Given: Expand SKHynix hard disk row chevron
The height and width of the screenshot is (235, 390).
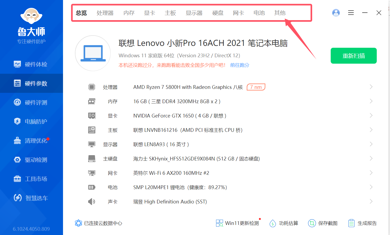Looking at the screenshot, I should click(x=371, y=158).
